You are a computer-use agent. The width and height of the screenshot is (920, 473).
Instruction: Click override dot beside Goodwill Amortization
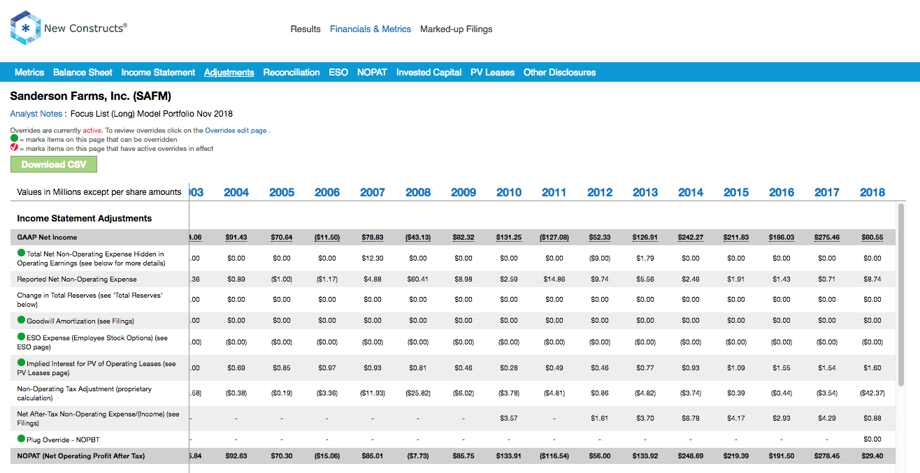coord(21,321)
